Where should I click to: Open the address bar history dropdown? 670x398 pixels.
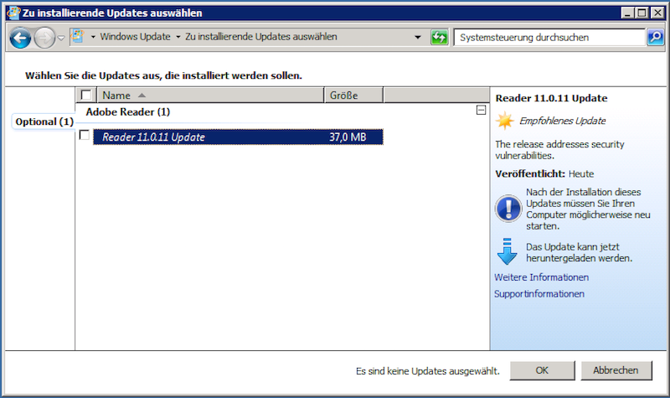point(417,38)
